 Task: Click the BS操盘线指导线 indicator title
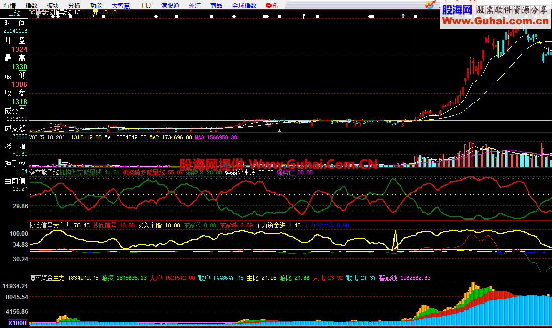click(50, 12)
